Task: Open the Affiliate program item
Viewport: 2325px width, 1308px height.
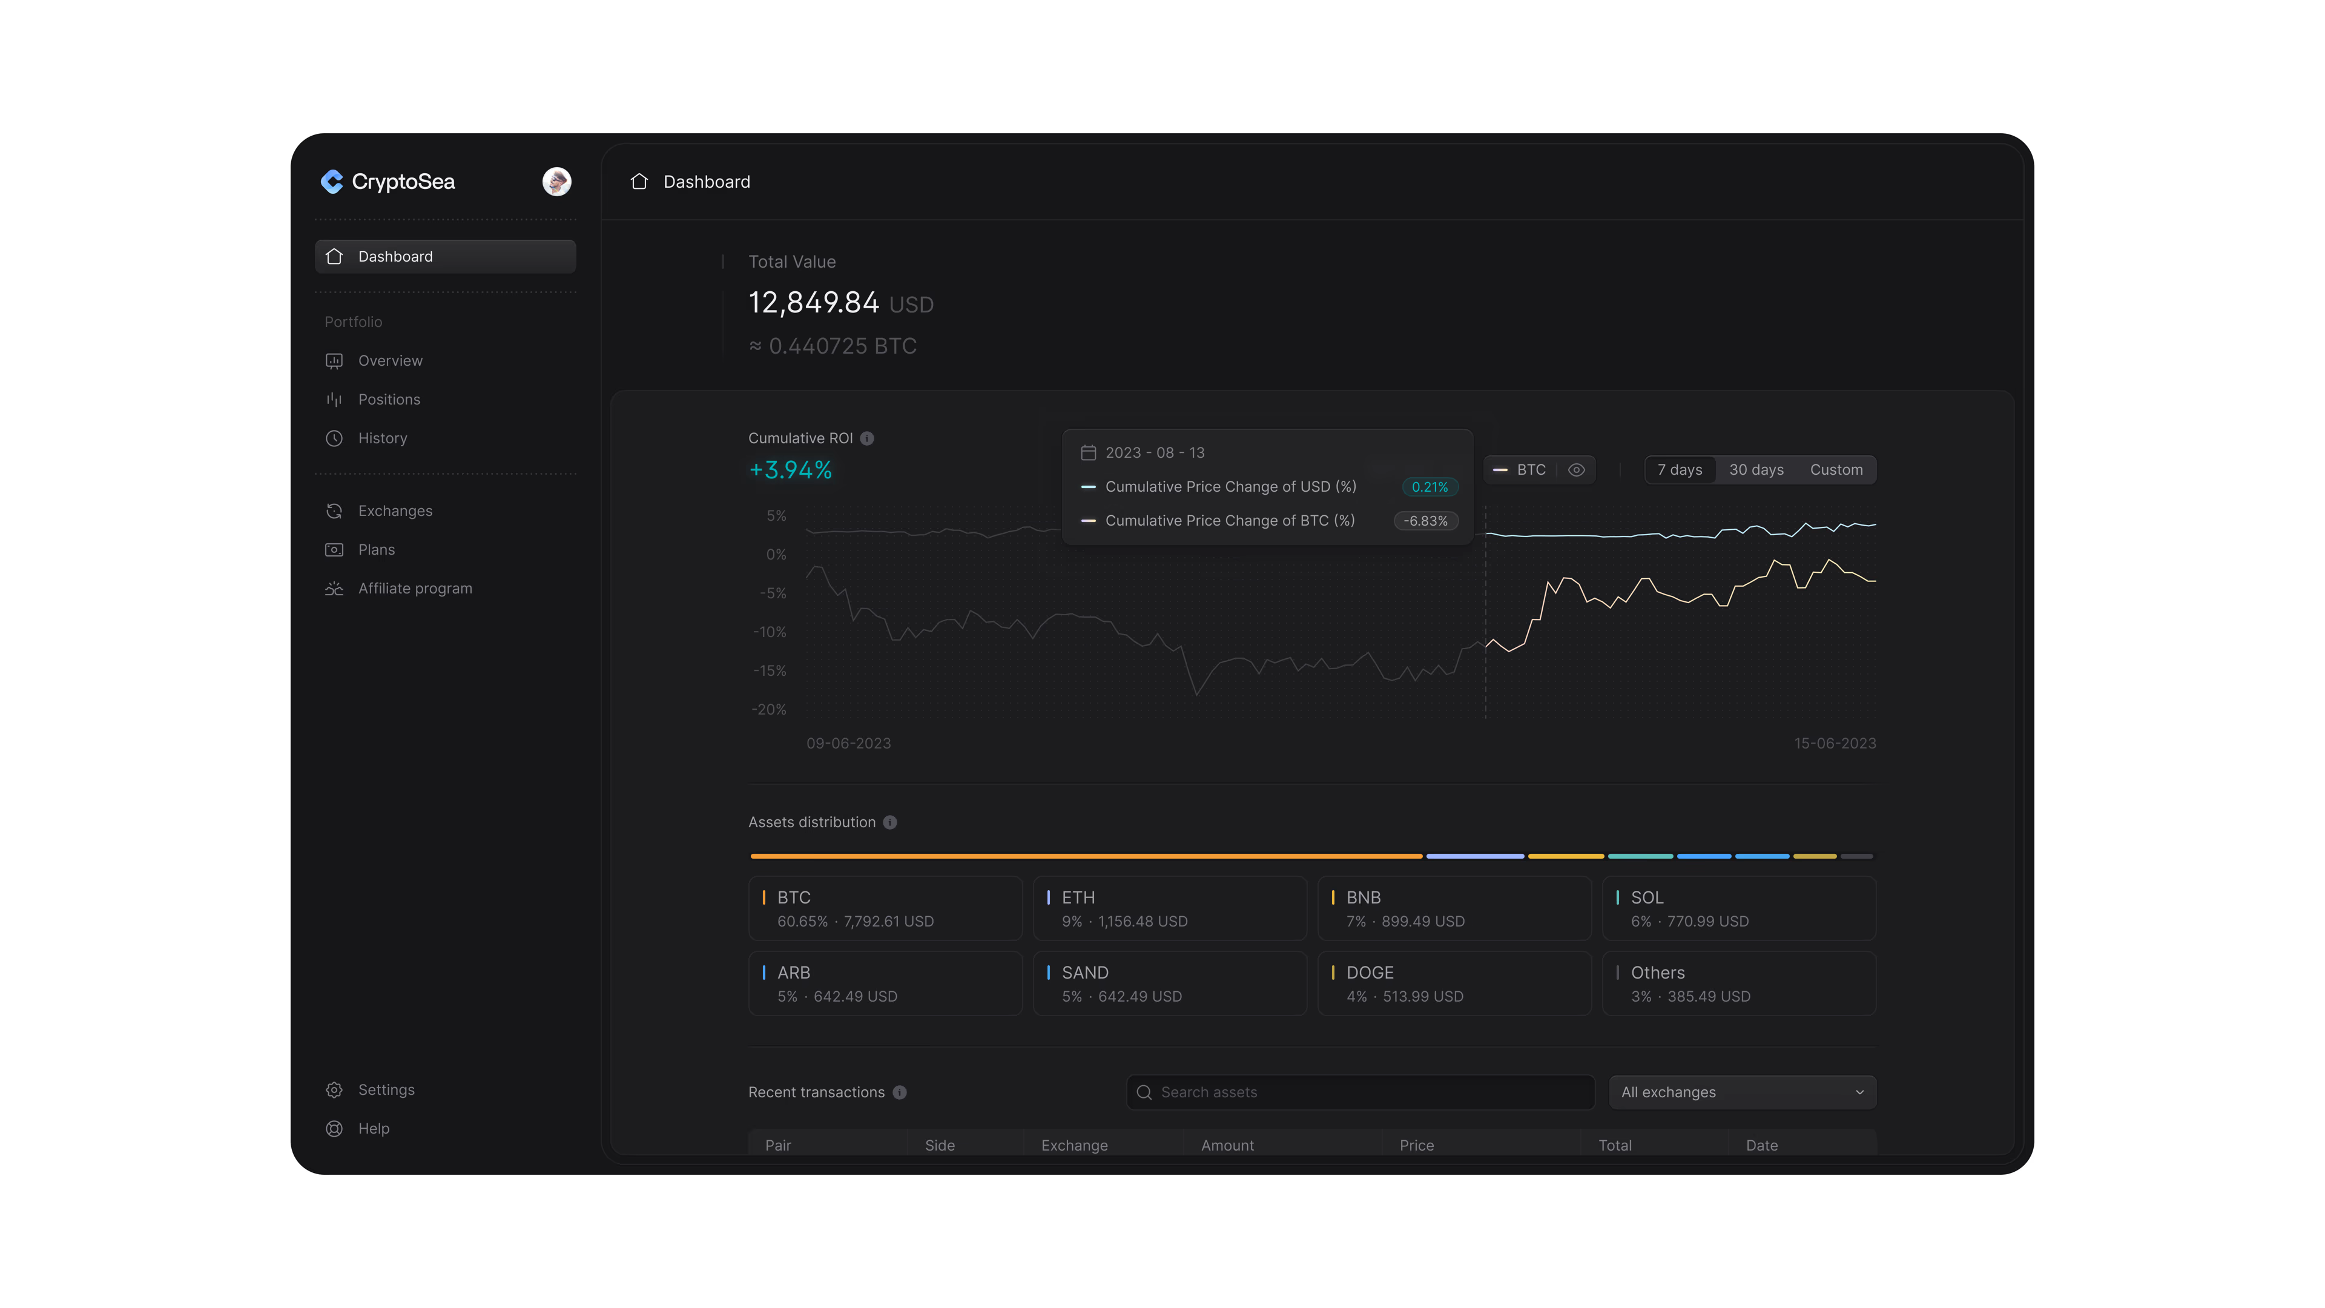Action: [414, 589]
